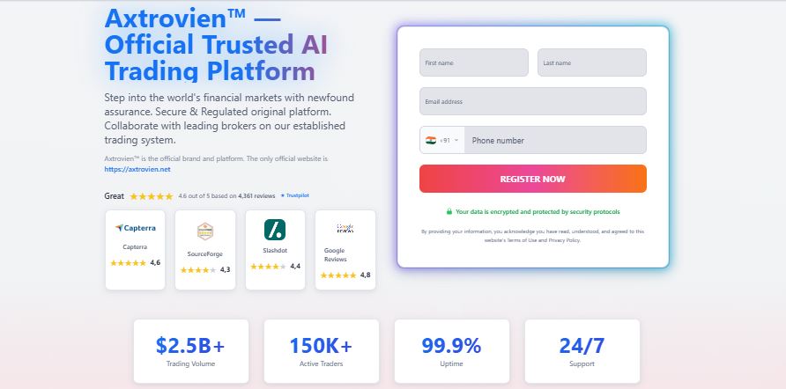Click into the Email address field
786x389 pixels.
[x=533, y=101]
